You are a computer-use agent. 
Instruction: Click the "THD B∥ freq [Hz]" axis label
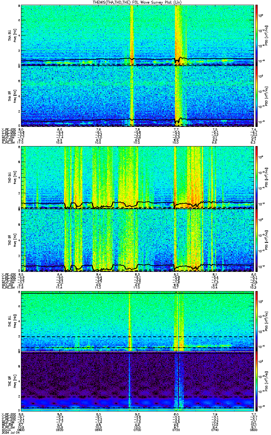tap(12, 240)
